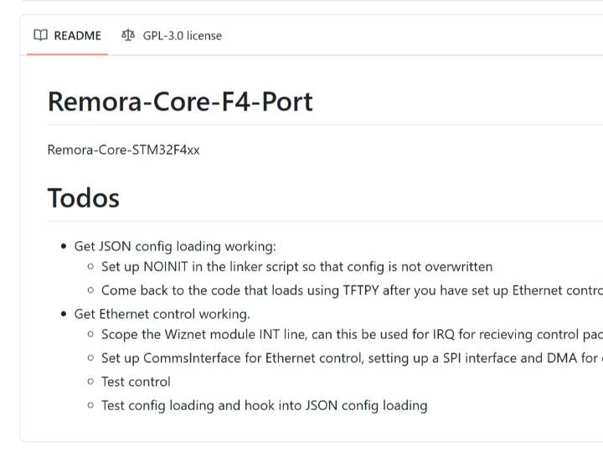Viewport: 603px width, 452px height.
Task: Click the word TFTPY in the todo list
Action: [361, 290]
